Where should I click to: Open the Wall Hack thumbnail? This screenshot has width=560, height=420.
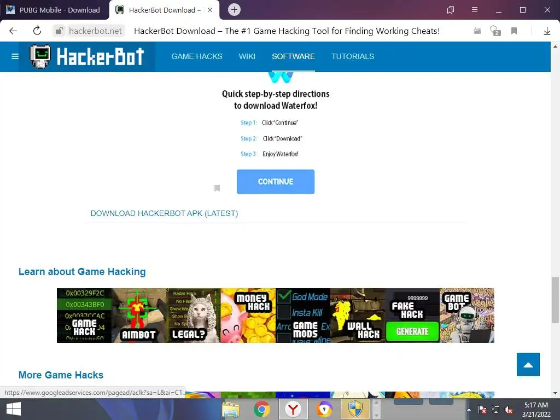(x=358, y=316)
